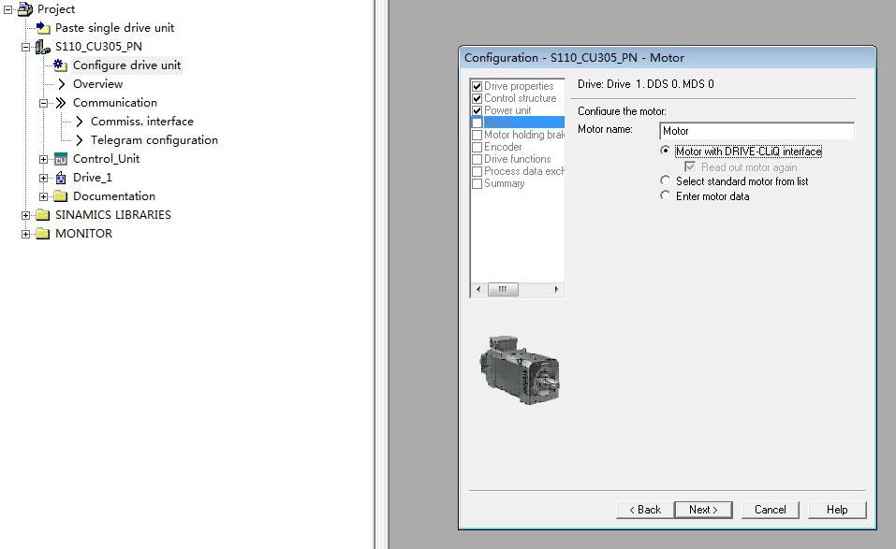896x549 pixels.
Task: Click the Telegram configuration arrow icon
Action: [x=79, y=140]
